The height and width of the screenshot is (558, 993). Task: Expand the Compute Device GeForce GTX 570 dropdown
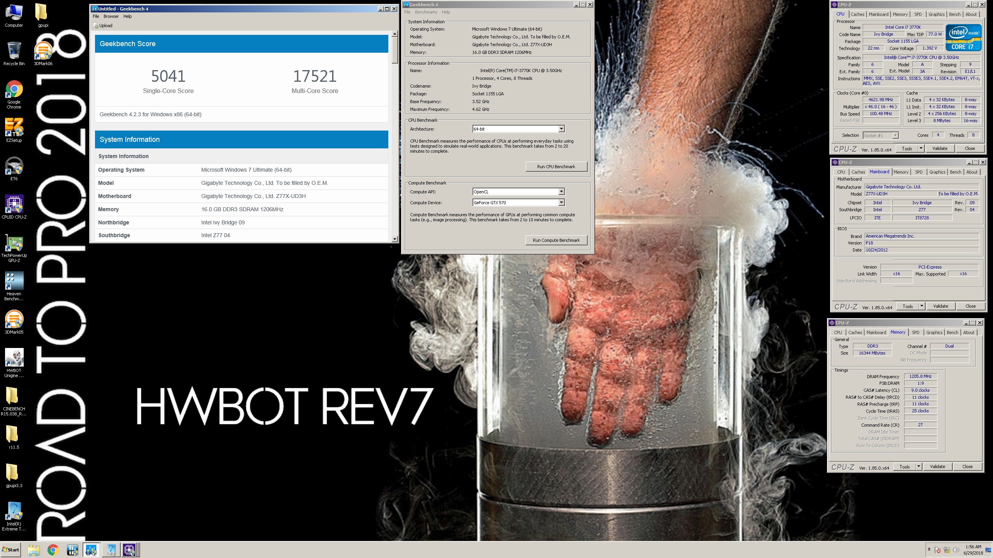(x=561, y=202)
